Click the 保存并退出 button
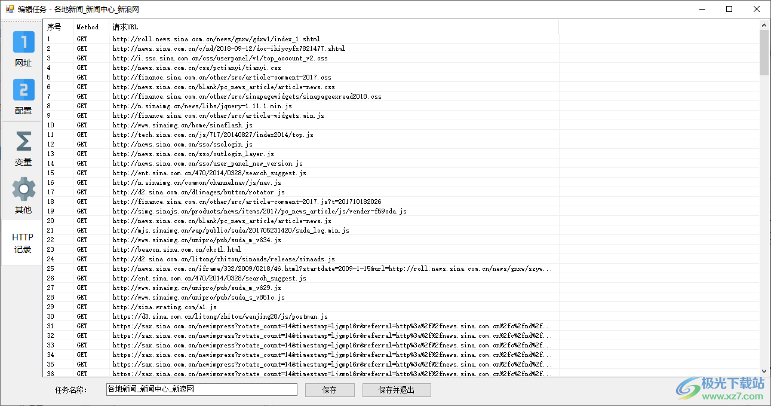 397,390
